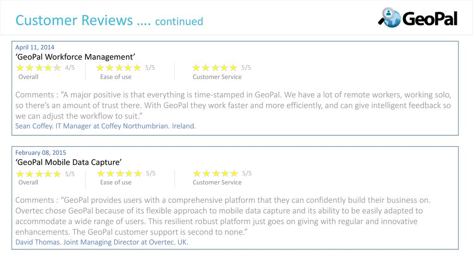Click the time-stamped comment paragraph

pos(233,105)
